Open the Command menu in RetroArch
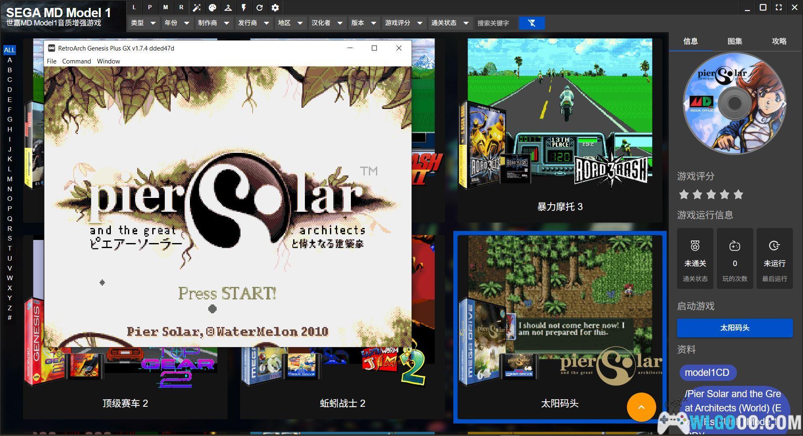 76,61
